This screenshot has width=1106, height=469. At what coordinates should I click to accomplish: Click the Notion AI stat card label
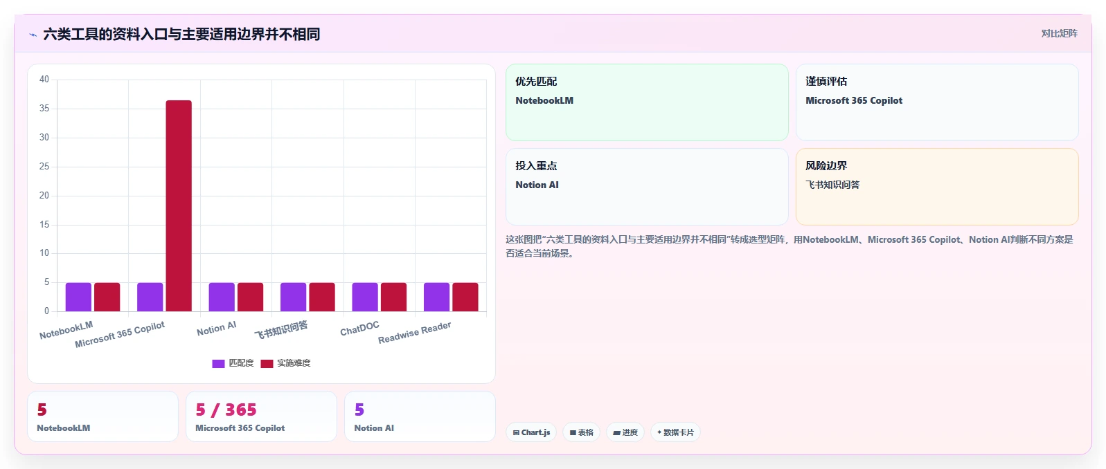[x=374, y=428]
